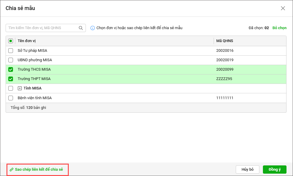Viewport: 293px width, 176px height.
Task: Check the Bệnh viện tỉnh MISA checkbox
Action: [11, 98]
